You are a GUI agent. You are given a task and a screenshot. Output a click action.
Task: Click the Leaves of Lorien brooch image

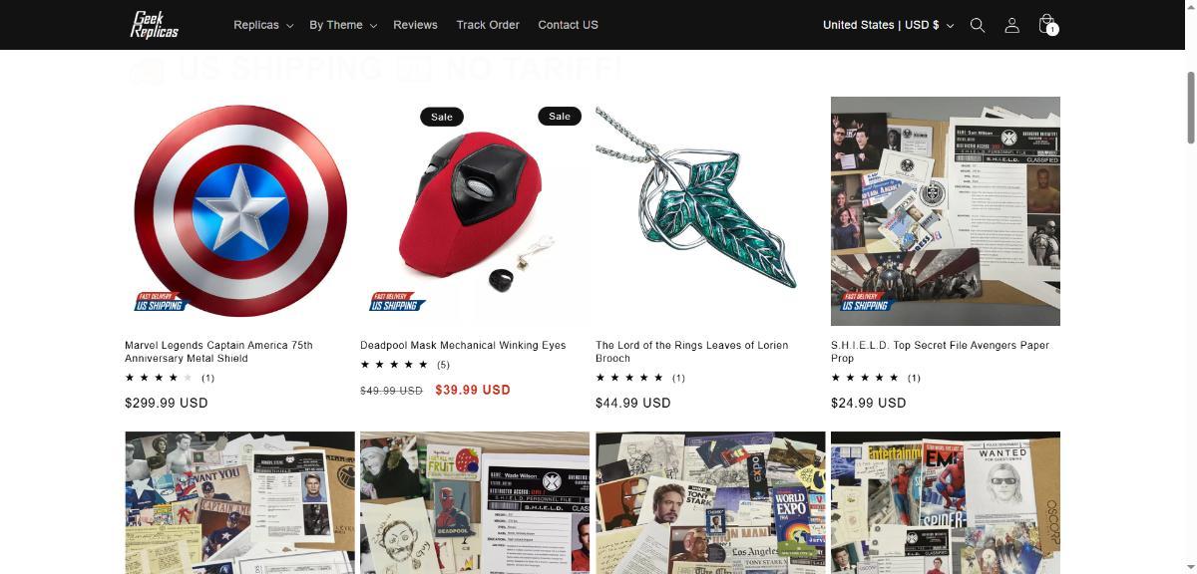pyautogui.click(x=710, y=211)
